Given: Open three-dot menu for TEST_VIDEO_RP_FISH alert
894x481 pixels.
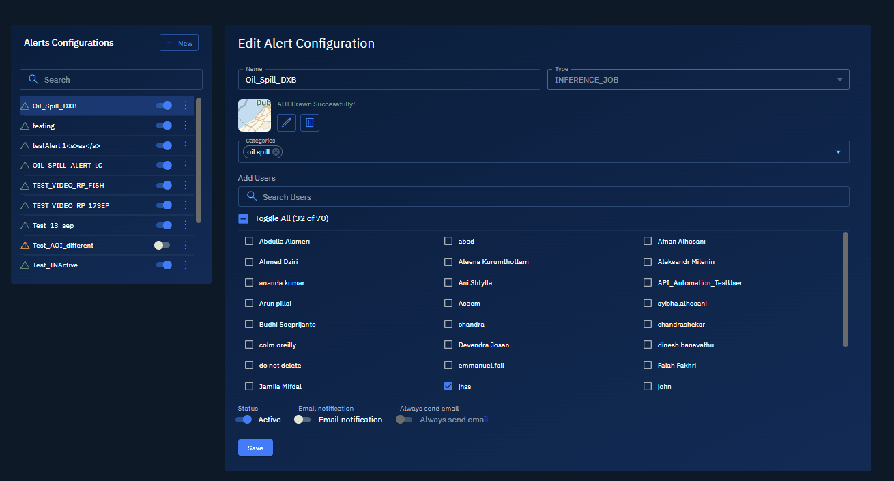Looking at the screenshot, I should point(185,186).
